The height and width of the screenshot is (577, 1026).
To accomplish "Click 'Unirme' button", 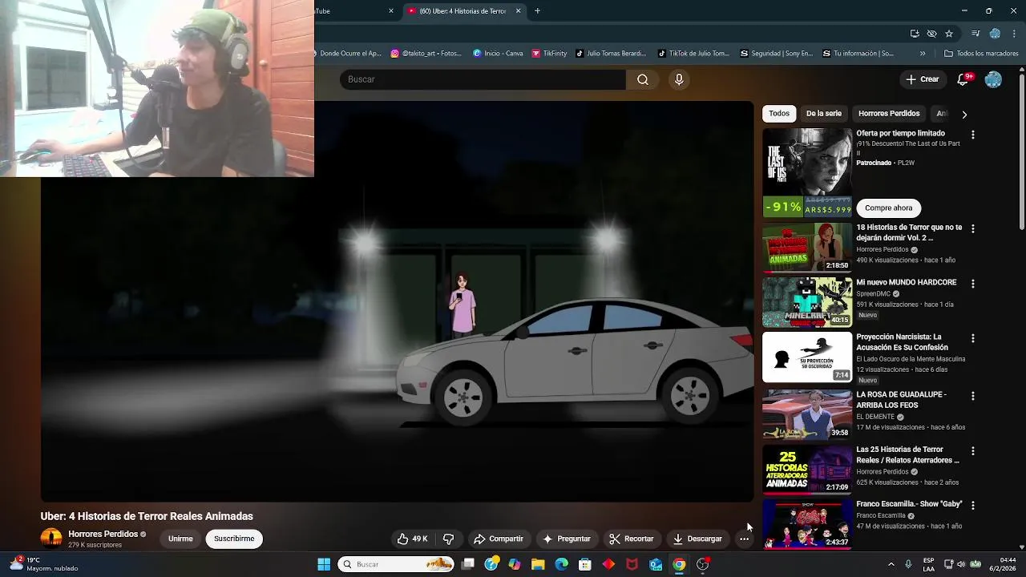I will pyautogui.click(x=180, y=539).
